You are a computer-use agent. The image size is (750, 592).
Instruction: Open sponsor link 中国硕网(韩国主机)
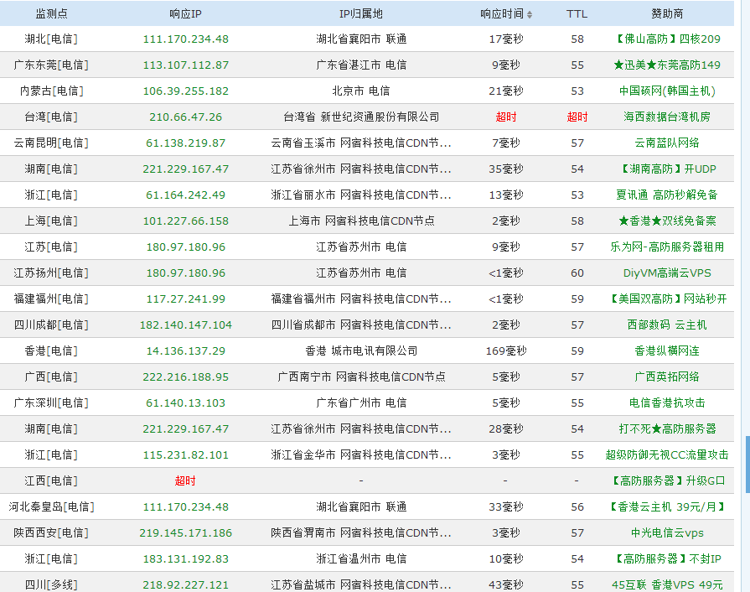[x=667, y=91]
